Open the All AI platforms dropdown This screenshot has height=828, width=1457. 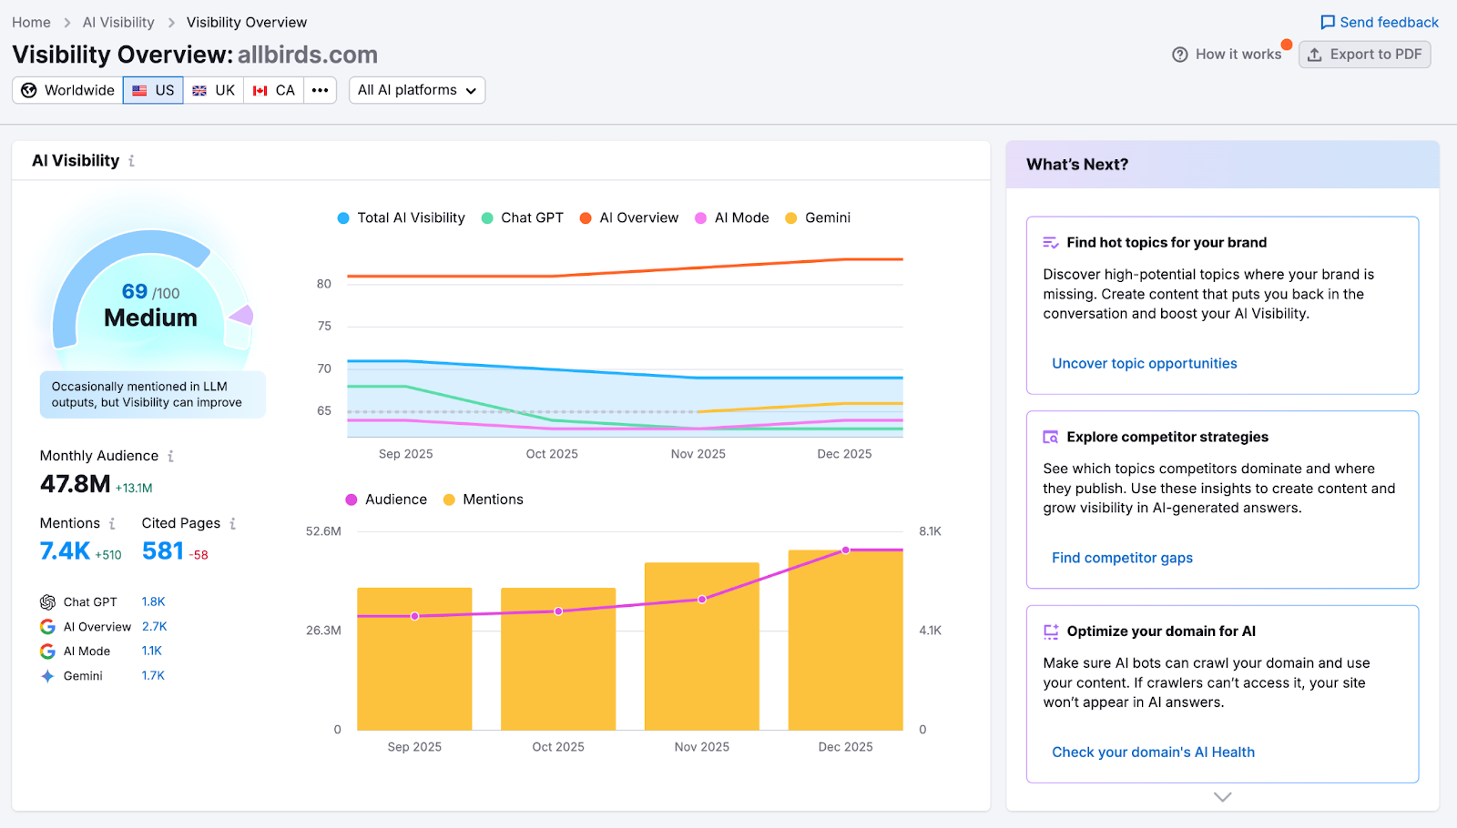[x=416, y=90]
